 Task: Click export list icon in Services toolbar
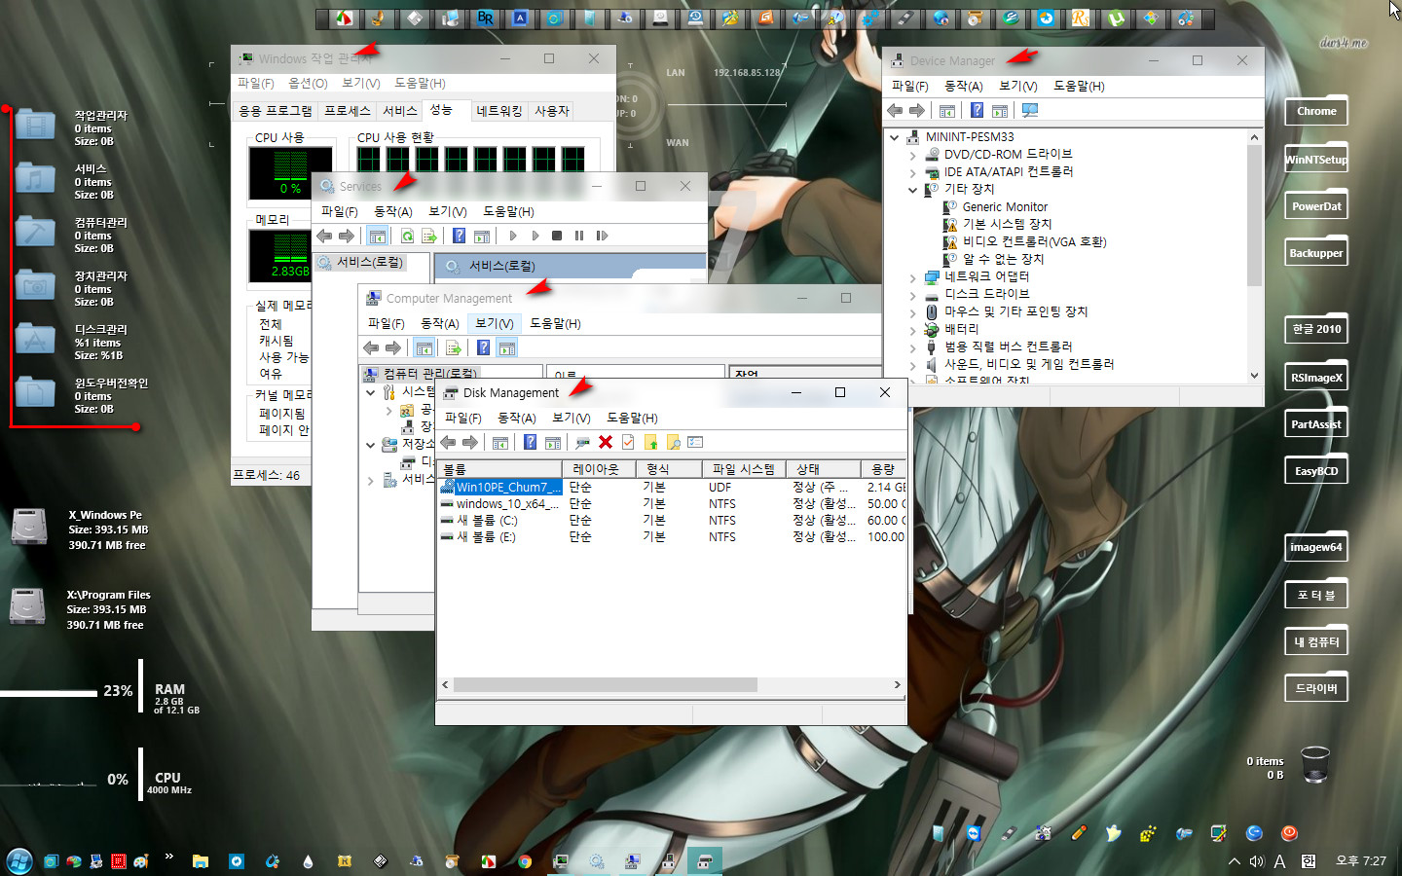(428, 236)
